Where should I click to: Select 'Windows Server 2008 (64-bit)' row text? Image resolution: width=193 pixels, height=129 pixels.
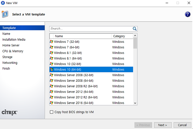(74, 80)
